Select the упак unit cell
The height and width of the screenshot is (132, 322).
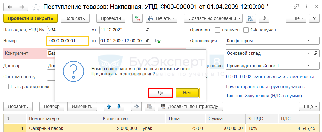(153, 128)
